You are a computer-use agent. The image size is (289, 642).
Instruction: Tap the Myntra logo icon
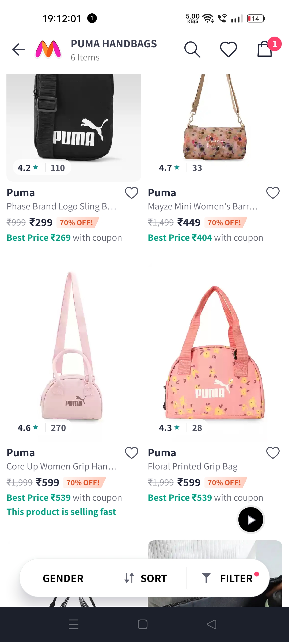tap(48, 49)
